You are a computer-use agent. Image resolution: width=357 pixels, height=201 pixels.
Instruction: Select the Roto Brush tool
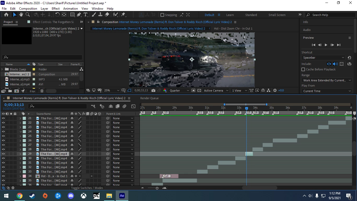(115, 15)
